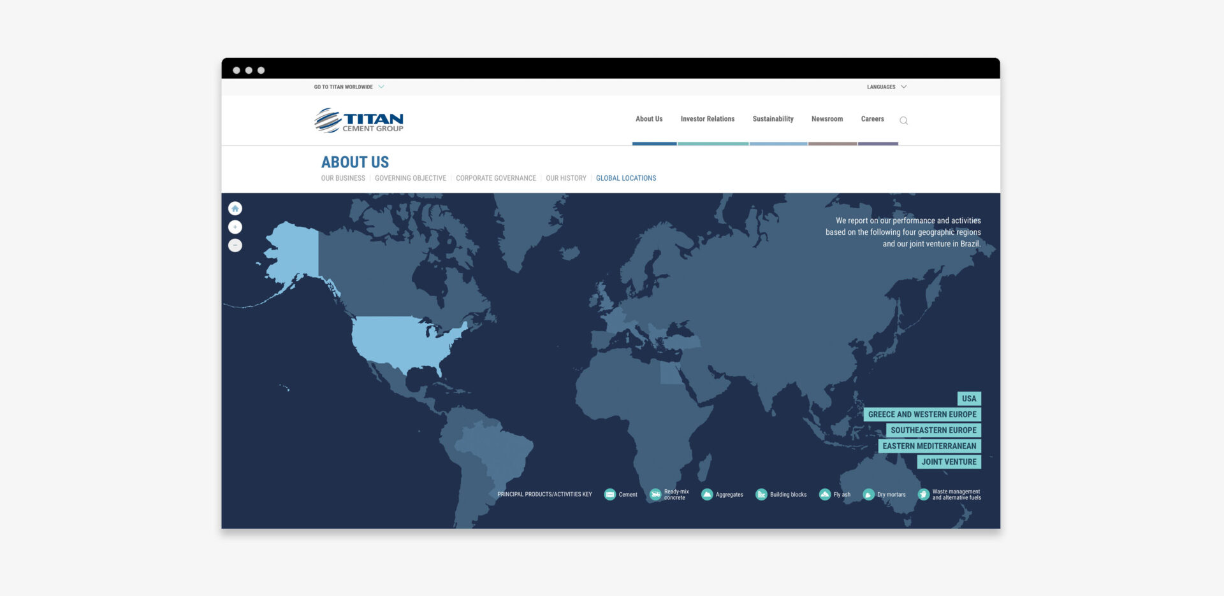Open the Investor Relations menu
Screen dimensions: 1224x596
[x=708, y=119]
